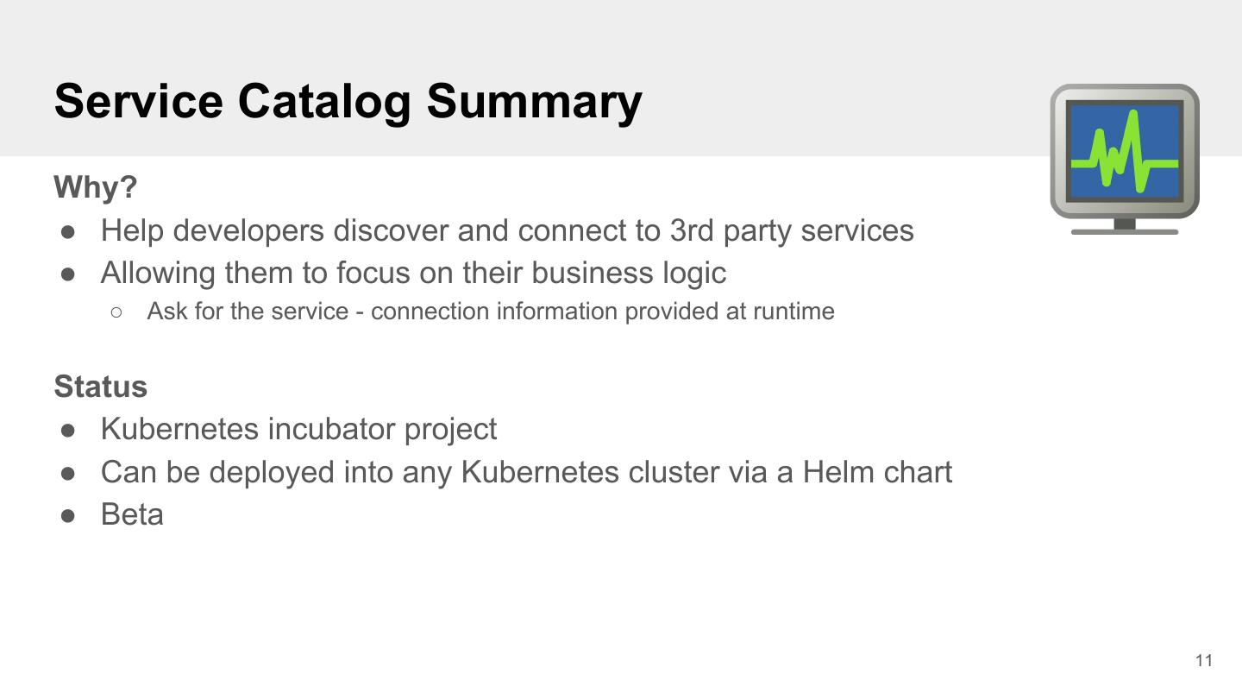Click the bullet dot before 'Kubernetes incubator project'

coord(69,430)
